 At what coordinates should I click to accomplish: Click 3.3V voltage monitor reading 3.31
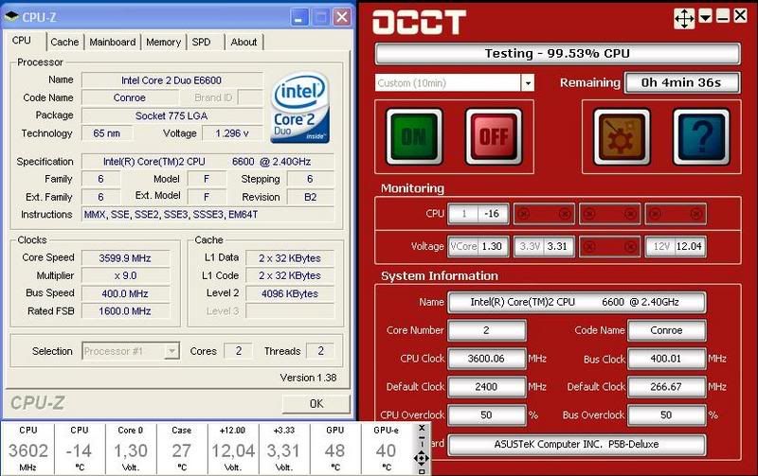[544, 246]
